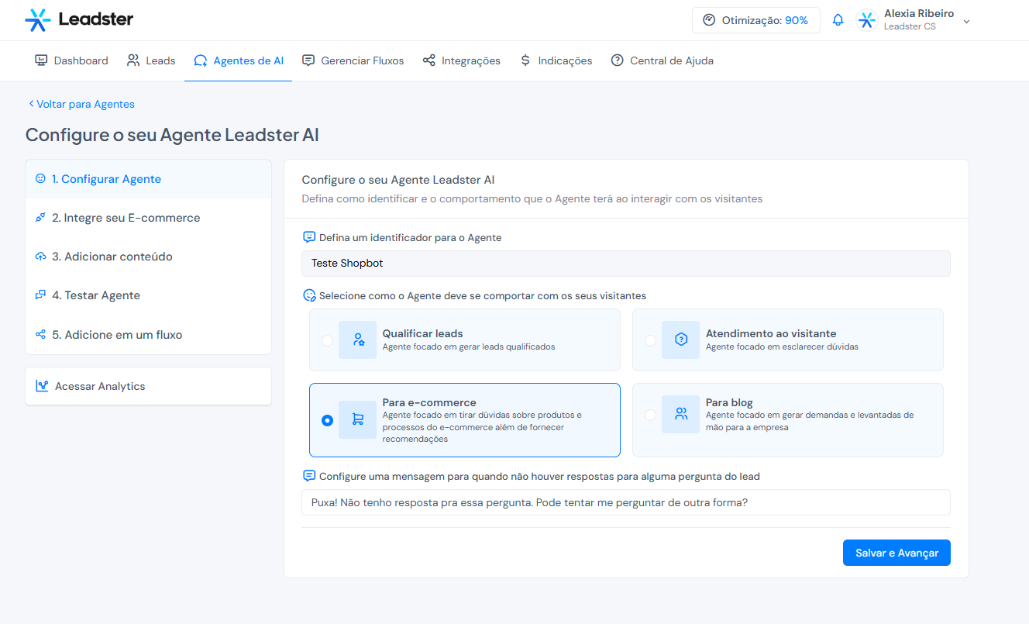Click the cloud upload icon beside Adicionar conteúdo
The image size is (1029, 624).
41,257
